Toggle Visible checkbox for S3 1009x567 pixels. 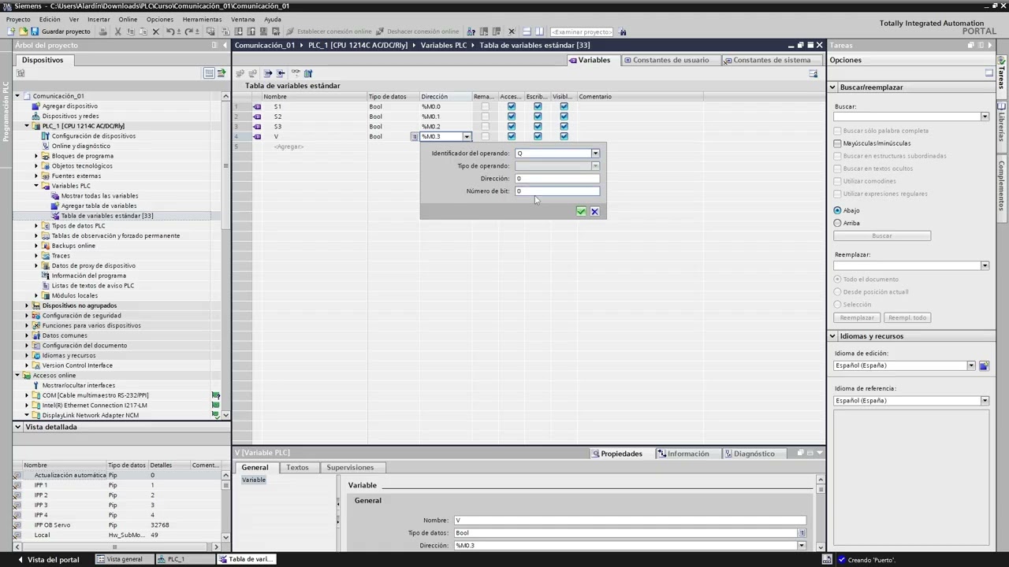pyautogui.click(x=564, y=126)
